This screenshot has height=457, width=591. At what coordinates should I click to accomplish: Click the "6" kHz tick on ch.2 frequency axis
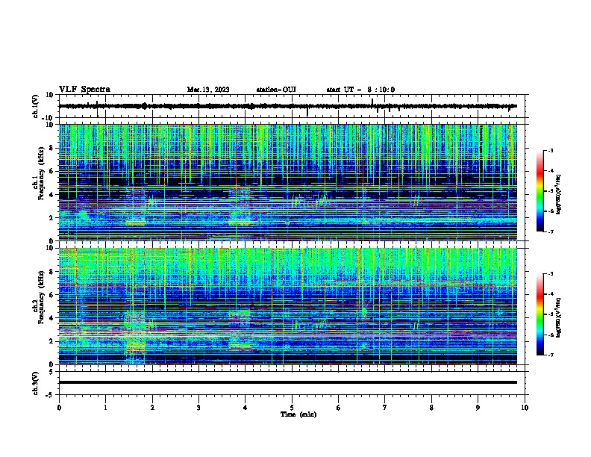point(52,295)
